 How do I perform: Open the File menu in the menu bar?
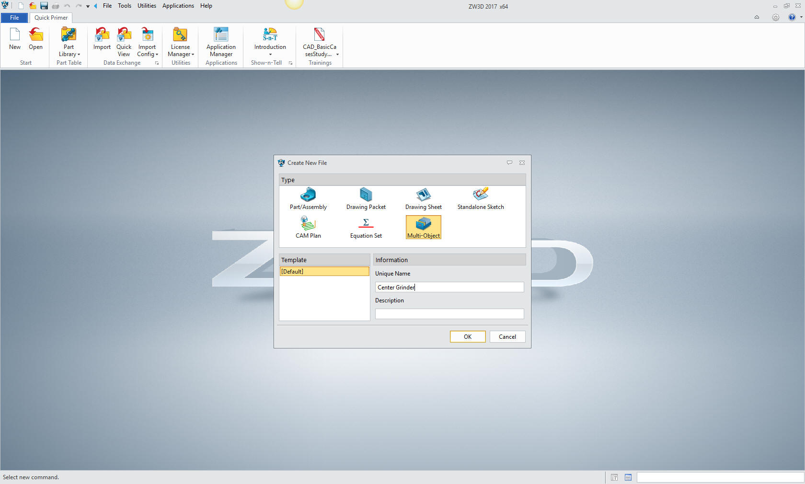point(107,6)
